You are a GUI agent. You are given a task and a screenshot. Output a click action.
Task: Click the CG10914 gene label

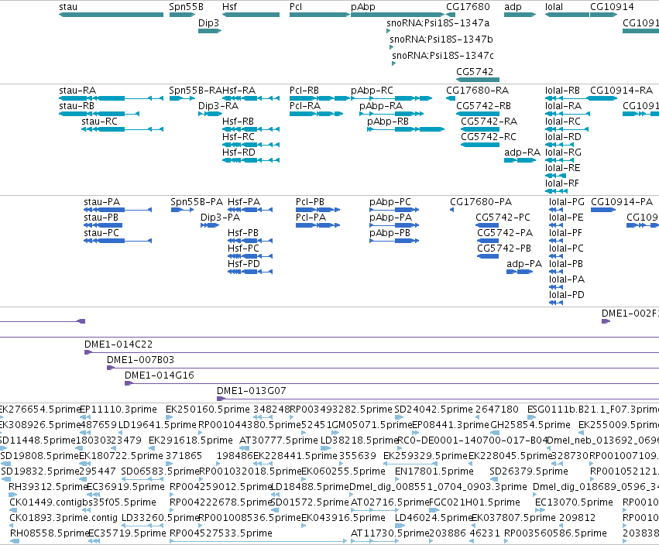click(x=612, y=7)
